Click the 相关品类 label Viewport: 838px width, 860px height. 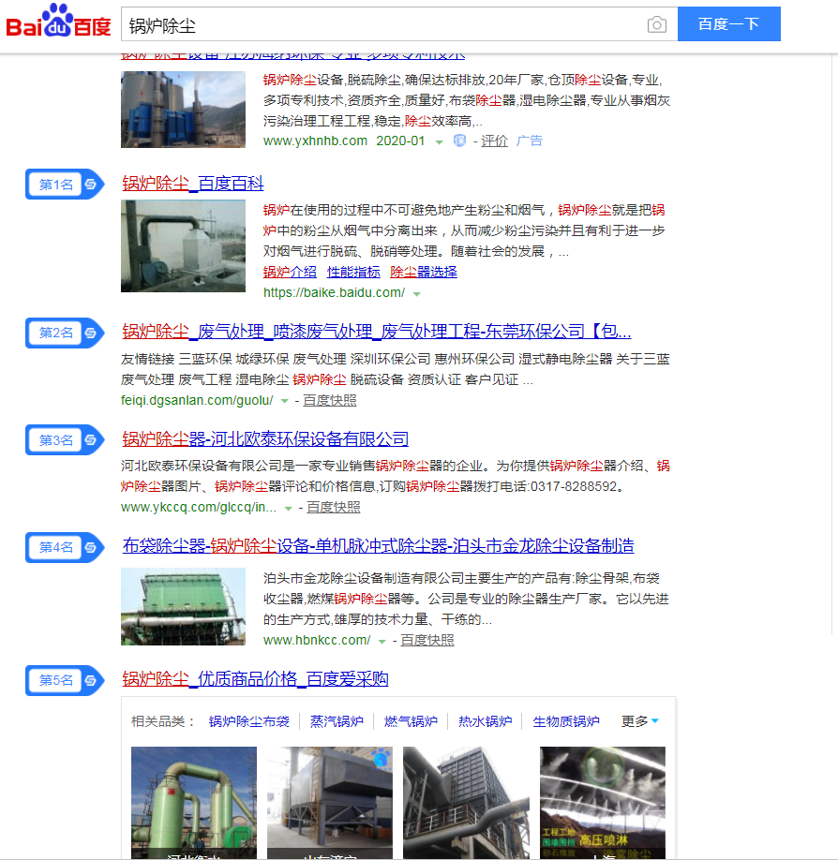tap(163, 721)
